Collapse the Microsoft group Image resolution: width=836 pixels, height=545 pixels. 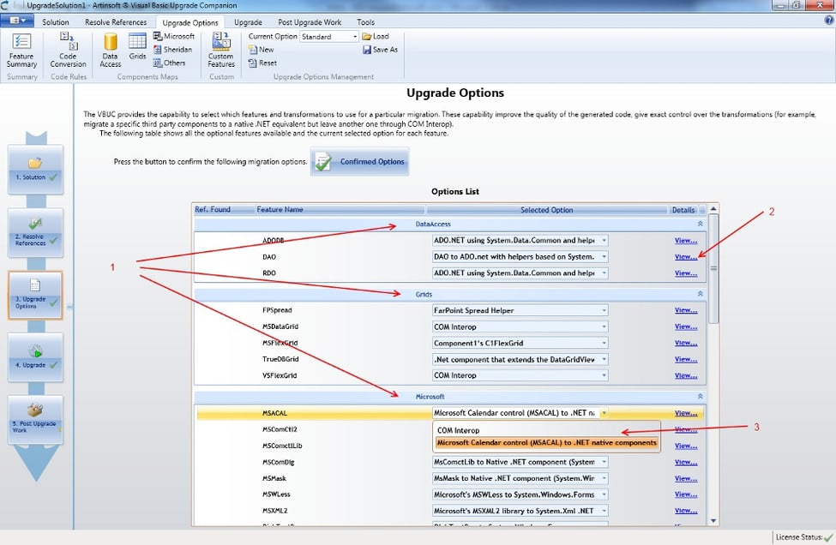700,397
